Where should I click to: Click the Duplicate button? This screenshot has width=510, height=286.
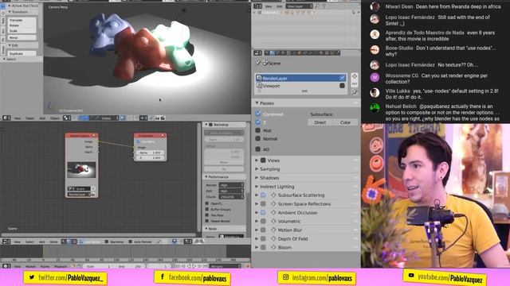[22, 53]
